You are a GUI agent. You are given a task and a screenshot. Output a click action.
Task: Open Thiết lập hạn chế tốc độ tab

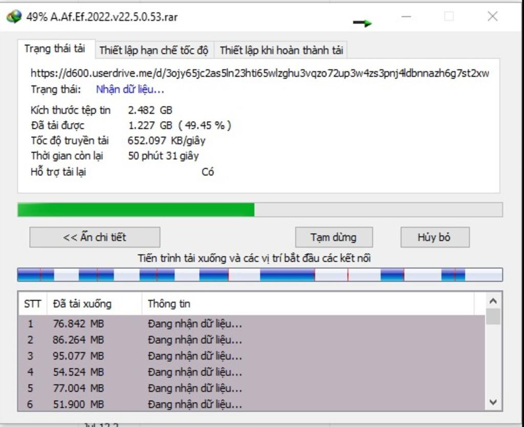(154, 51)
